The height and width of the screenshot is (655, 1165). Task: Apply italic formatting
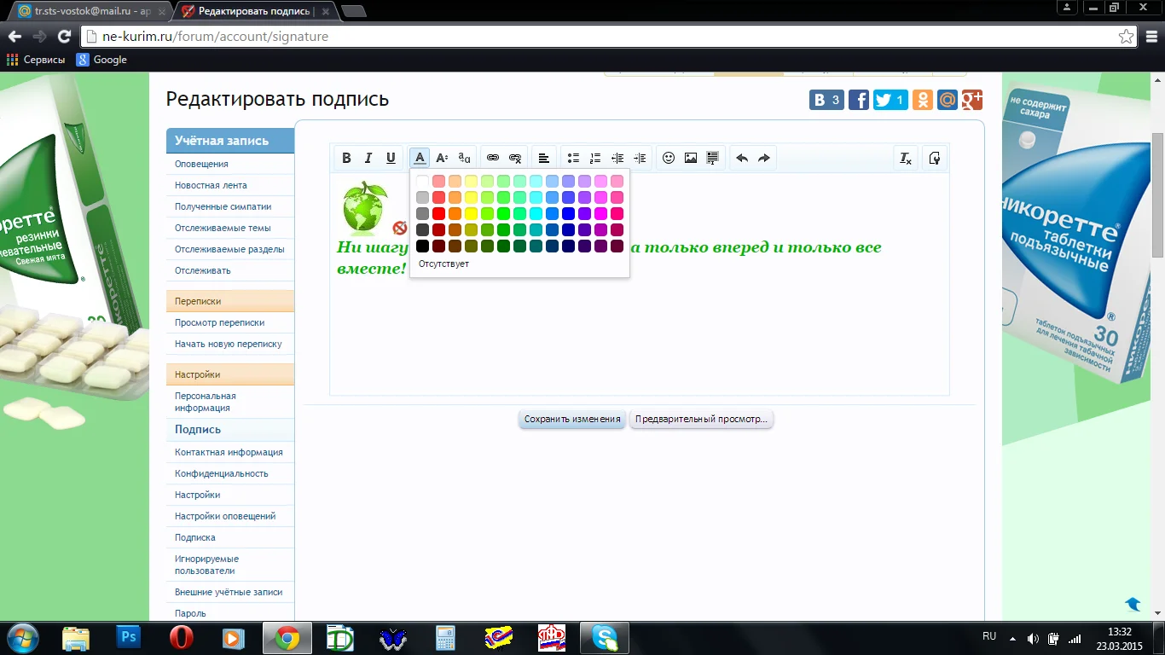368,158
